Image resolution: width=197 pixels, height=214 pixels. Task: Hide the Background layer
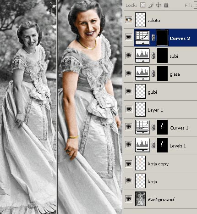coord(129,199)
